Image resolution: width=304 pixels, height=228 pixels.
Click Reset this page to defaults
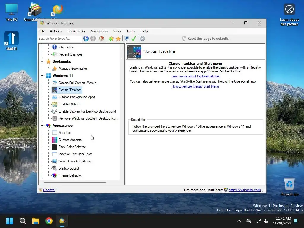click(205, 39)
